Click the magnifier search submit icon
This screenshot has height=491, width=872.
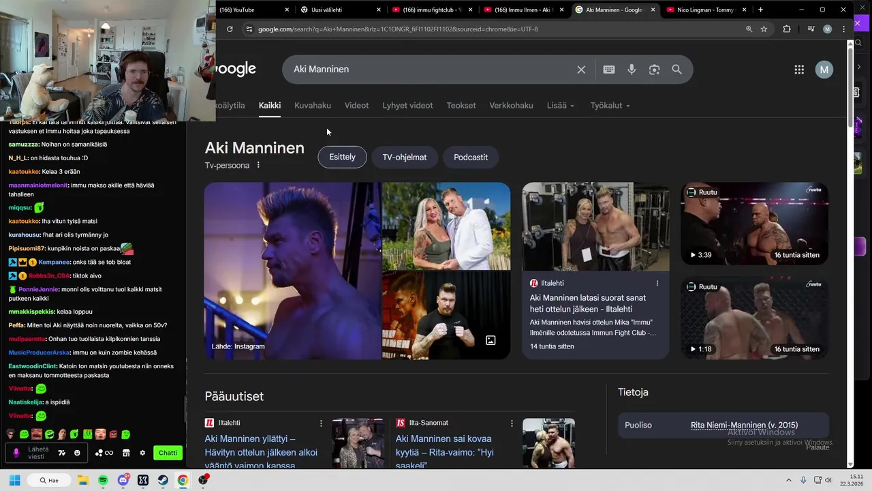pyautogui.click(x=676, y=70)
